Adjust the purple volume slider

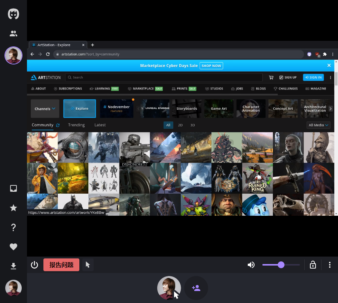[x=281, y=265]
